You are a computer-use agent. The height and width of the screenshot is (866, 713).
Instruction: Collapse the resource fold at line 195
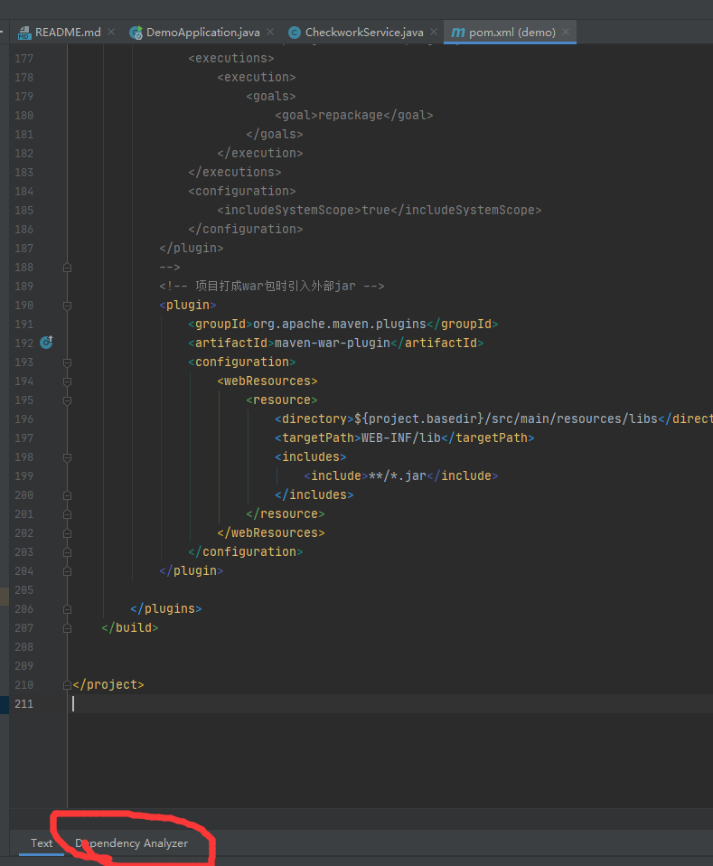point(68,400)
